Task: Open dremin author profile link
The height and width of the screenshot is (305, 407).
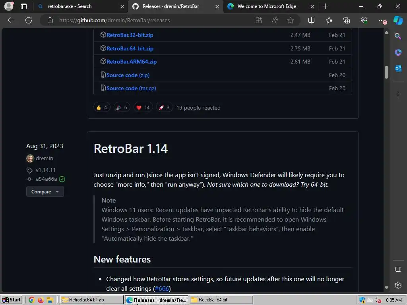Action: point(45,158)
